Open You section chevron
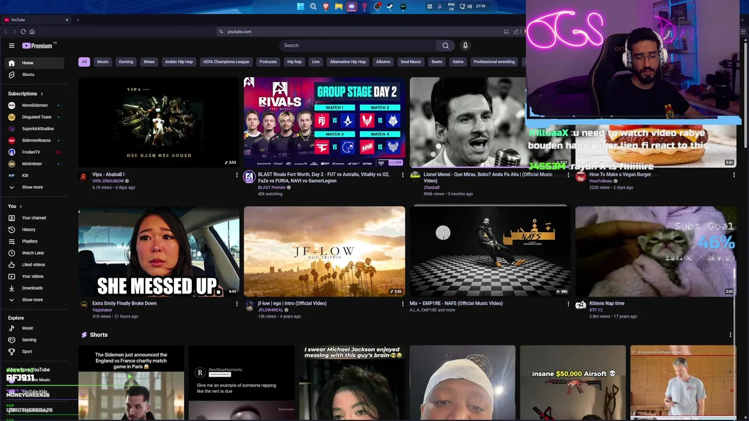Viewport: 749px width, 421px height. 20,206
